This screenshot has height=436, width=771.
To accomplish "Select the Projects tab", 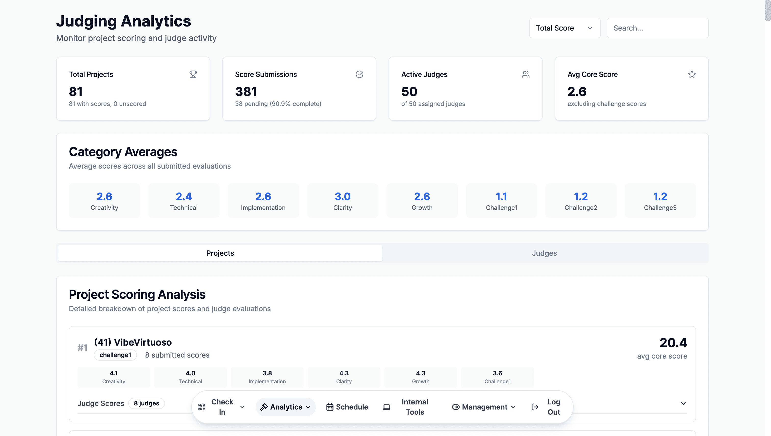I will 220,253.
